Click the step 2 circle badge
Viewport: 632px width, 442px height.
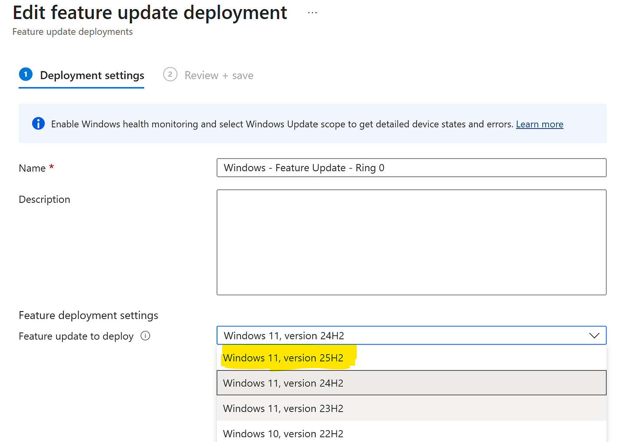click(x=170, y=75)
